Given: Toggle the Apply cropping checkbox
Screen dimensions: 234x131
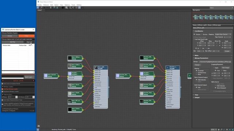Looking at the screenshot, I should click(x=214, y=68).
